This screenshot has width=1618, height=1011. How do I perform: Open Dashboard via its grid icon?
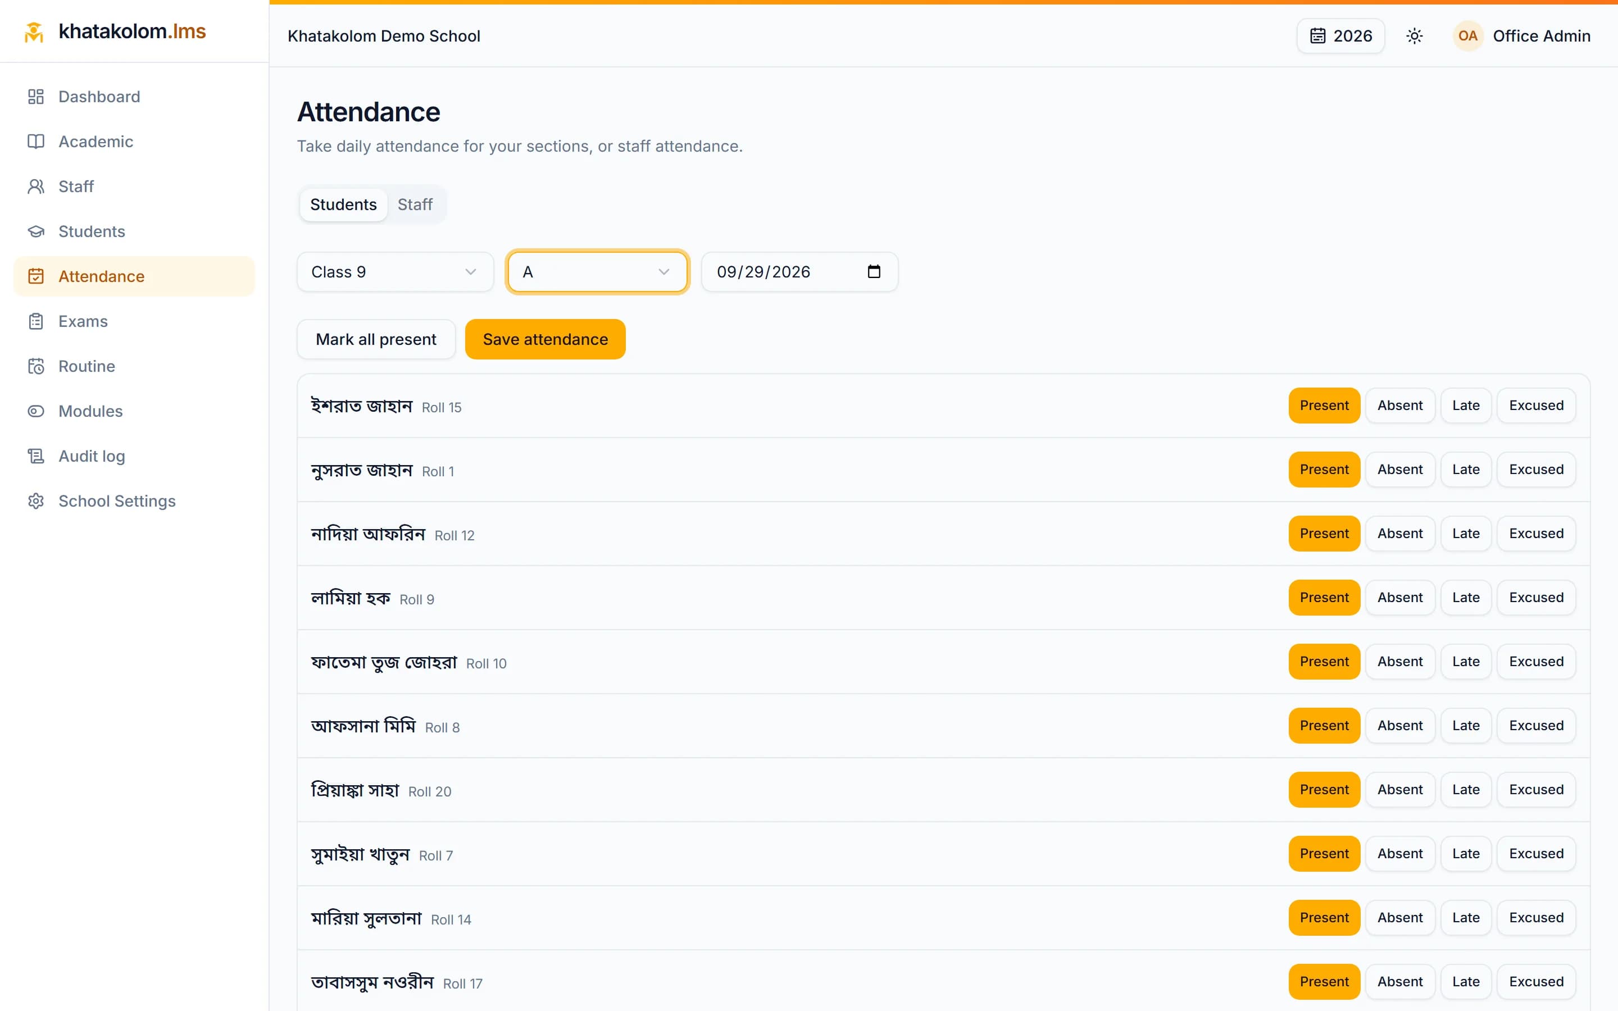pyautogui.click(x=36, y=97)
